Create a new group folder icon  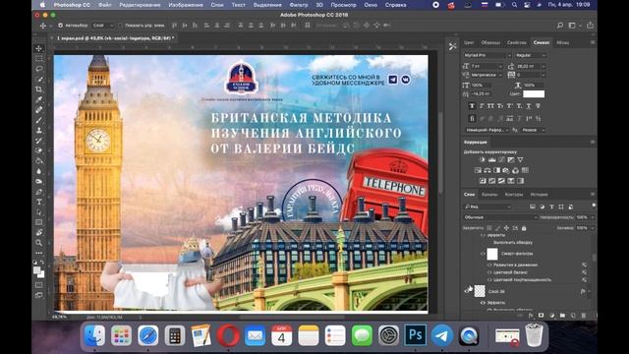pyautogui.click(x=562, y=316)
